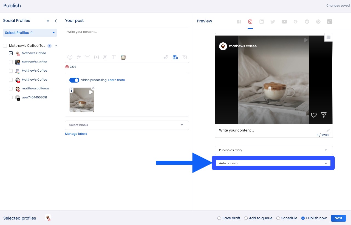Switch to the Facebook preview tab
Screen dimensions: 351x225
[239, 22]
